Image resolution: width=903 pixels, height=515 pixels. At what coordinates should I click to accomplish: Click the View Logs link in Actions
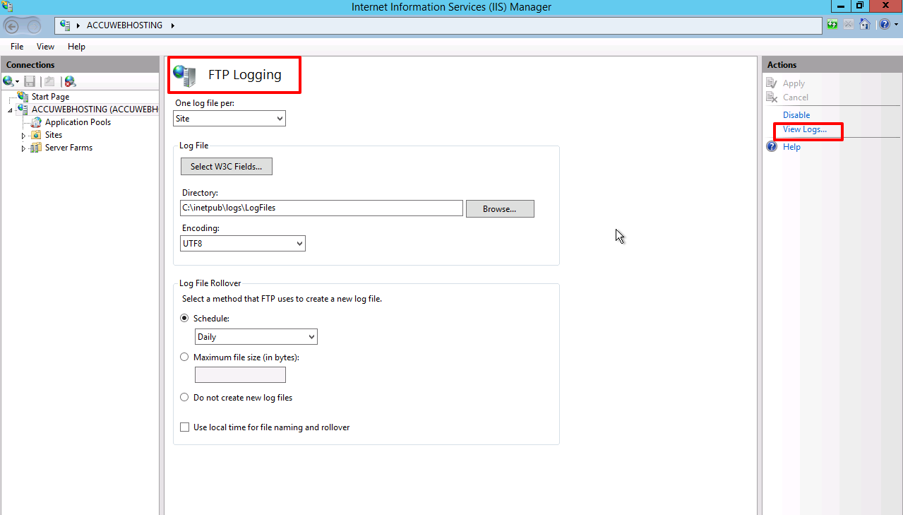pyautogui.click(x=804, y=129)
